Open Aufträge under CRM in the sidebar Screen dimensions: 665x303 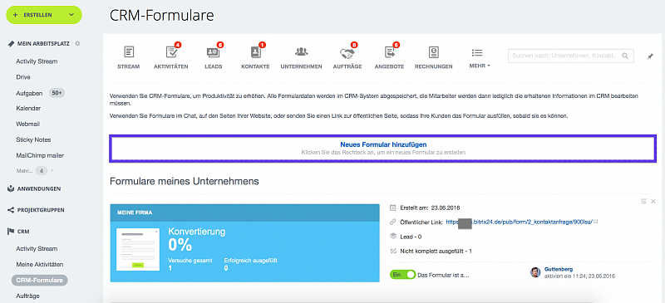27,296
